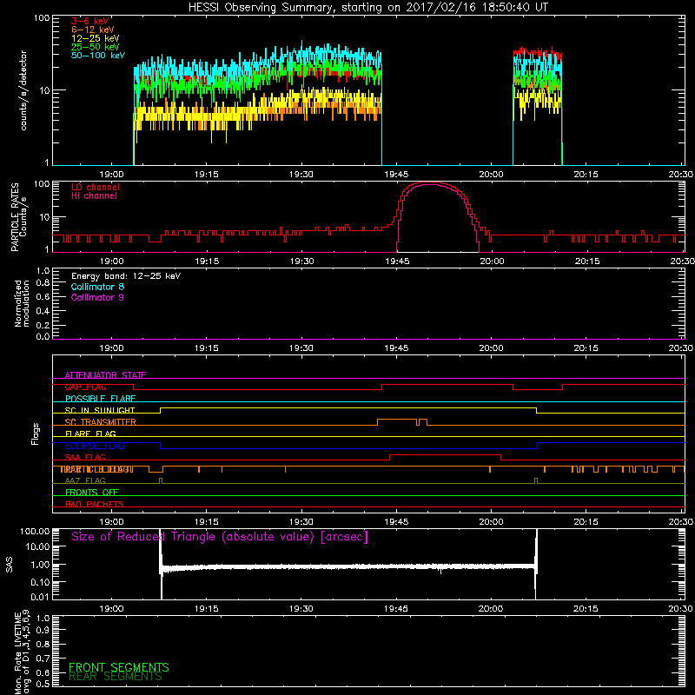Screen dimensions: 695x695
Task: Select the red 3-6 keV legend label
Action: [x=90, y=21]
